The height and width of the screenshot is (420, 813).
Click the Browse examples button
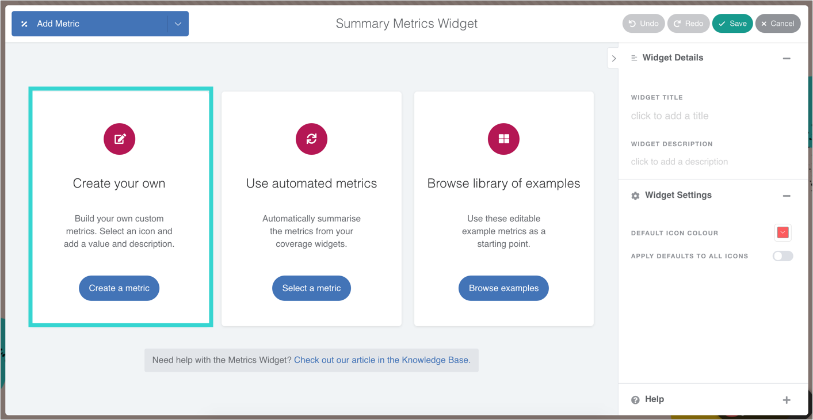click(503, 288)
